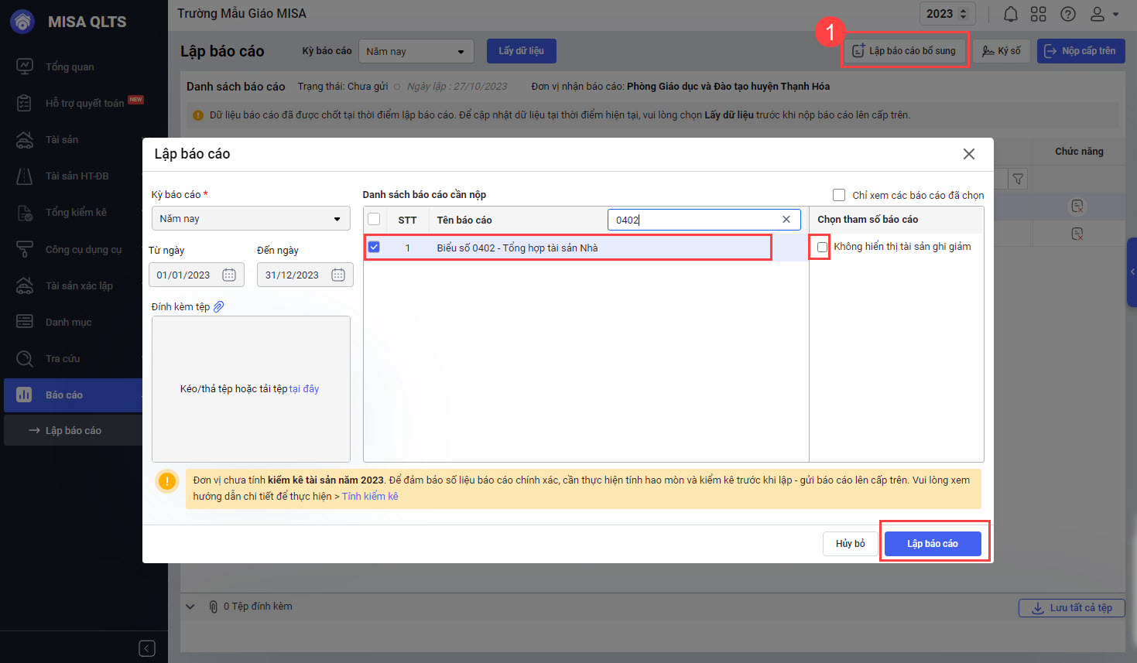Expand the right edge side panel tab
Screen dimensions: 1137x663
(x=1132, y=272)
